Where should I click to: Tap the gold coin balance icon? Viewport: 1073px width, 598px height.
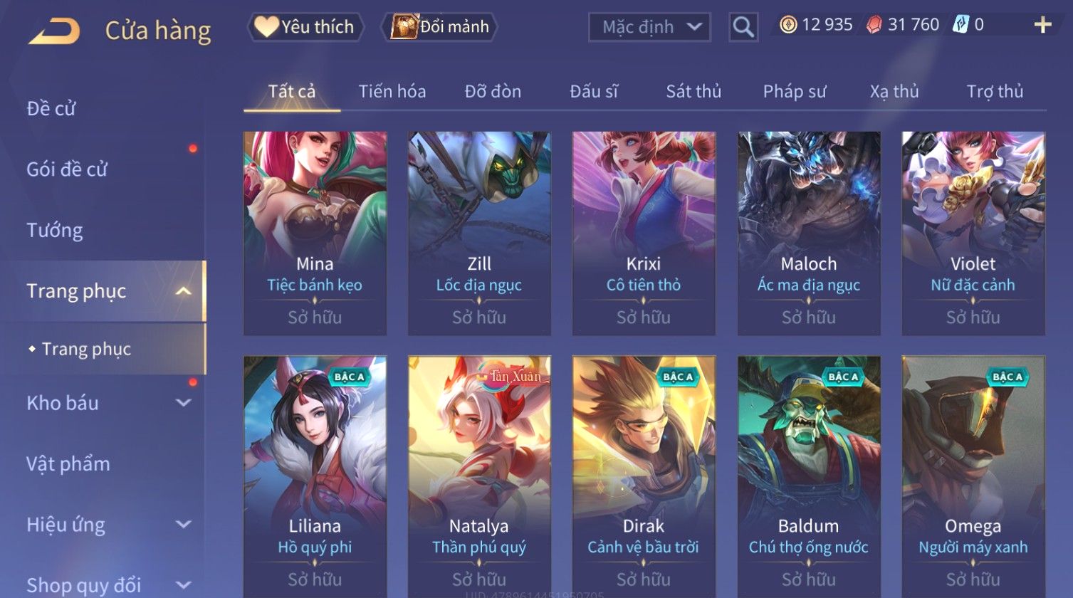[788, 25]
